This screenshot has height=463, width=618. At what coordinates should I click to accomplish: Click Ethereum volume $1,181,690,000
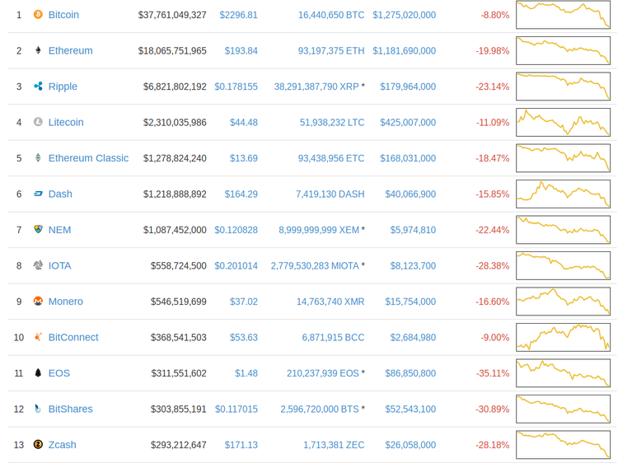point(405,51)
